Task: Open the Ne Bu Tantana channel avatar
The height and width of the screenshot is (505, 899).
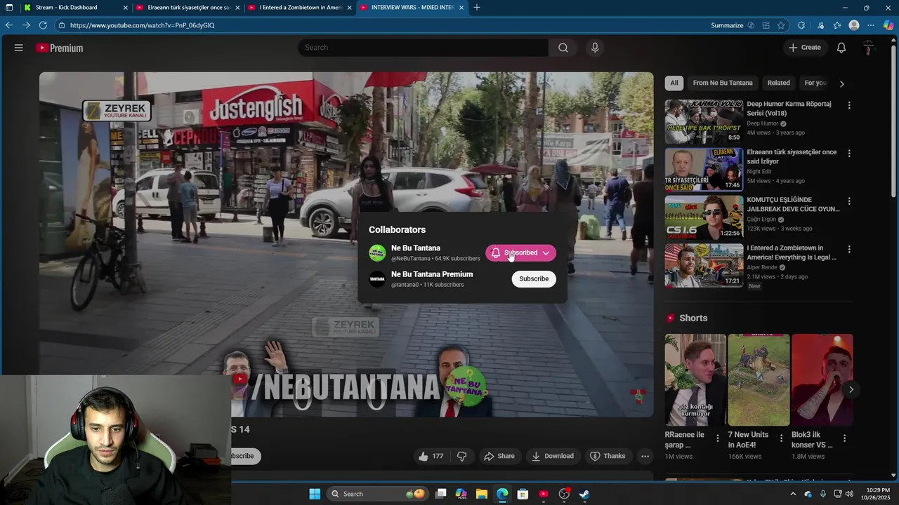Action: click(x=377, y=252)
